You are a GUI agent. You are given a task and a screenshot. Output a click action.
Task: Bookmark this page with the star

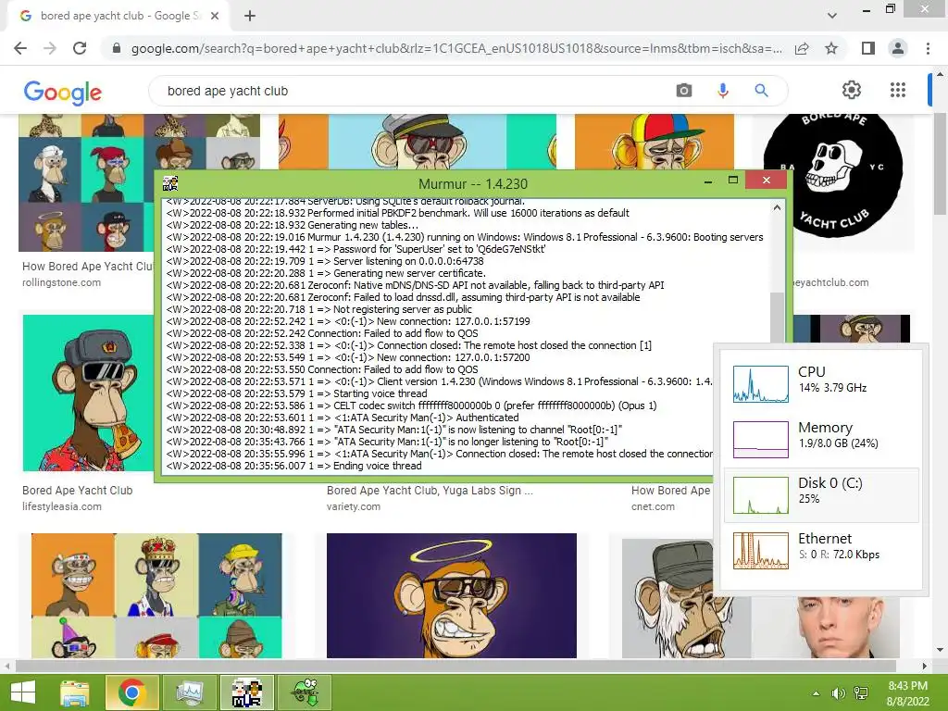pyautogui.click(x=831, y=48)
